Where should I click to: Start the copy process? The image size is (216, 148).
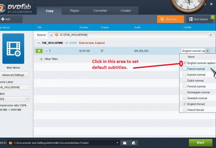point(200,143)
